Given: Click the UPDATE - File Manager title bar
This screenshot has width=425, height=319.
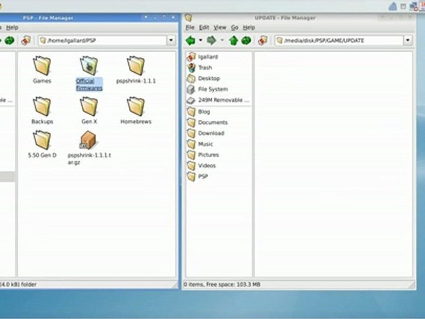Looking at the screenshot, I should coord(285,18).
